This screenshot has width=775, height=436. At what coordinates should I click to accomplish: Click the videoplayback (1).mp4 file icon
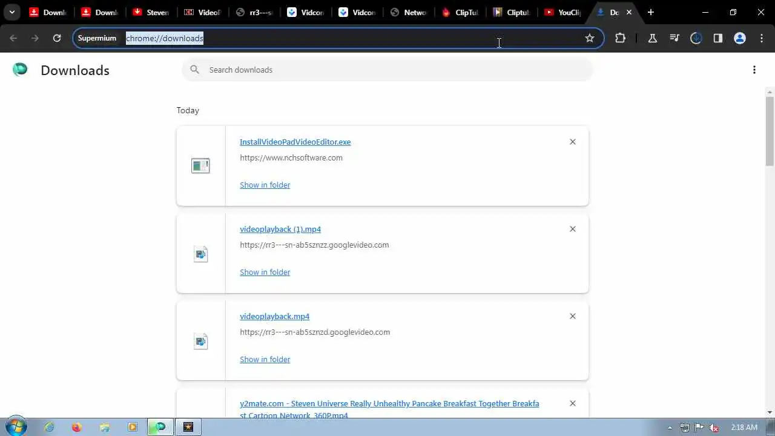tap(200, 254)
